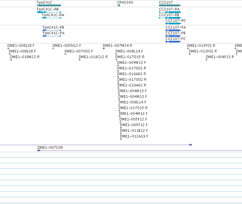Open the CG3107-PC protein label

pos(175,39)
